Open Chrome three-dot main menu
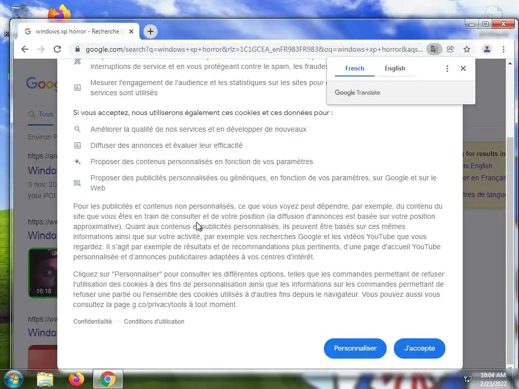Viewport: 519px width, 389px height. point(503,49)
